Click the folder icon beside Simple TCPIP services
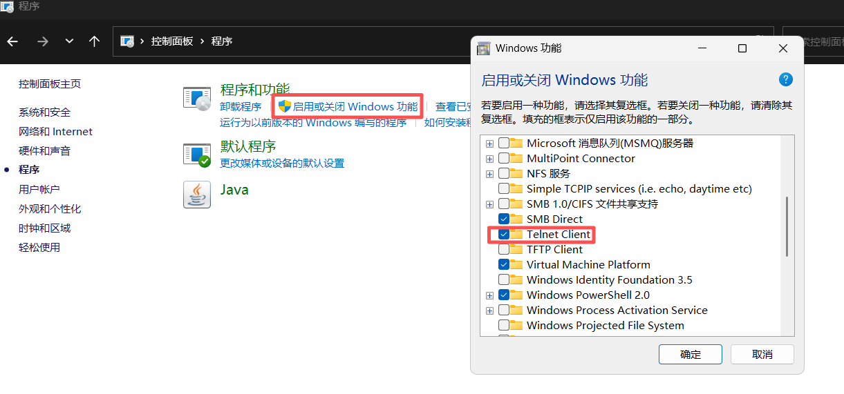 click(x=516, y=189)
